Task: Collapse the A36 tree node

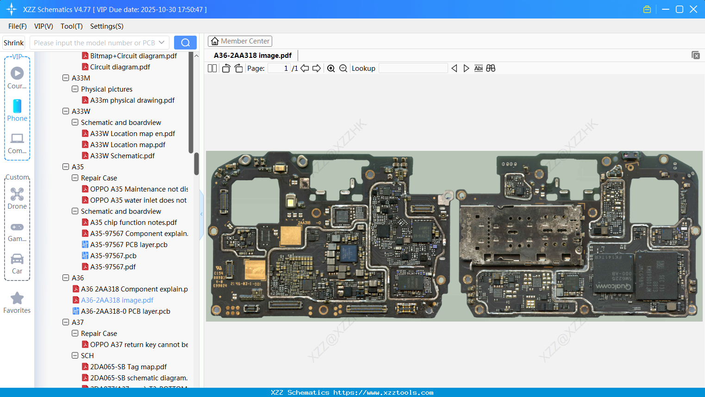Action: click(x=66, y=278)
